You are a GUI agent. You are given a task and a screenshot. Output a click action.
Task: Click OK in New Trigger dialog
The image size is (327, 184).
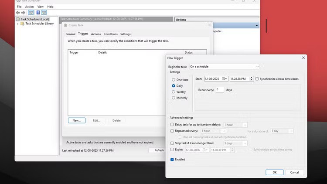point(274,172)
